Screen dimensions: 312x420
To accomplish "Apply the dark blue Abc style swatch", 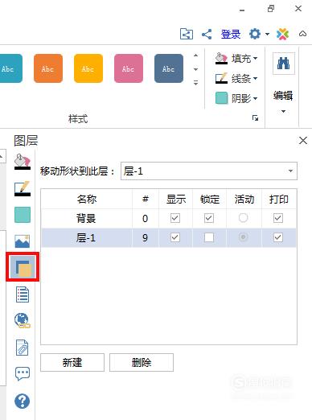I will tap(169, 68).
